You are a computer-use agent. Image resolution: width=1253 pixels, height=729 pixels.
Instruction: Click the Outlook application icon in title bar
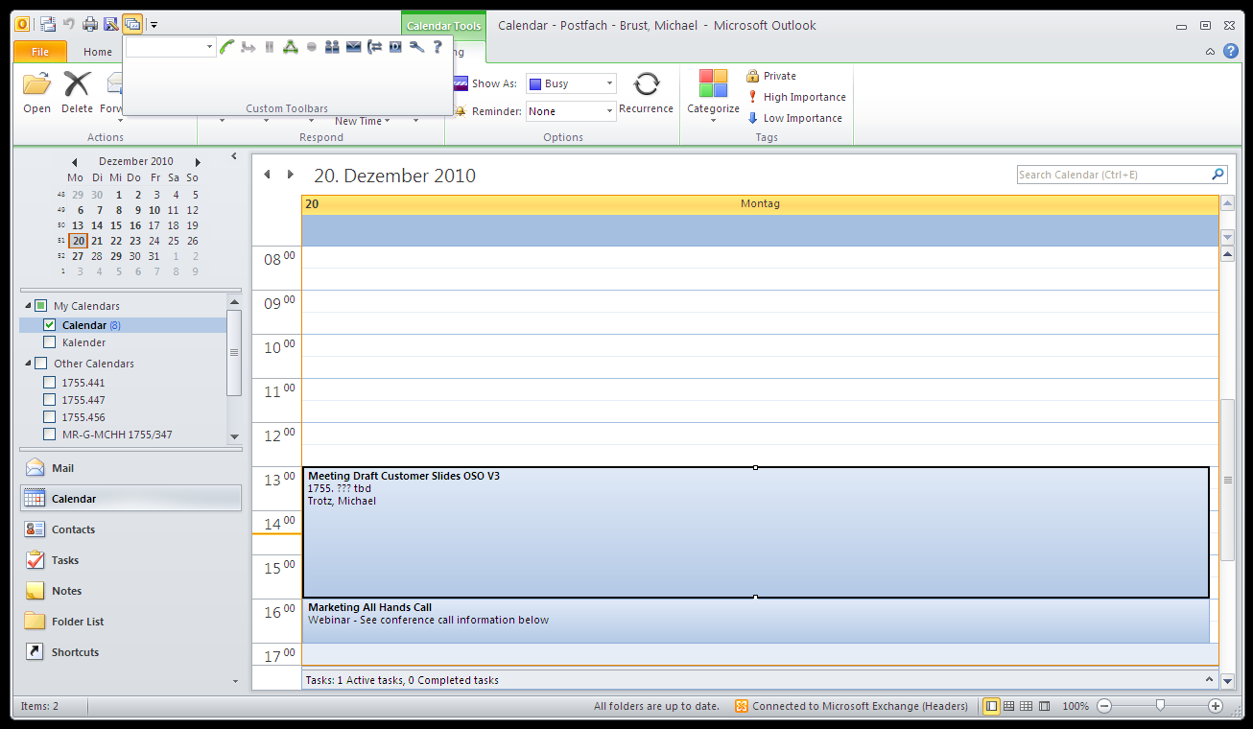pyautogui.click(x=21, y=25)
